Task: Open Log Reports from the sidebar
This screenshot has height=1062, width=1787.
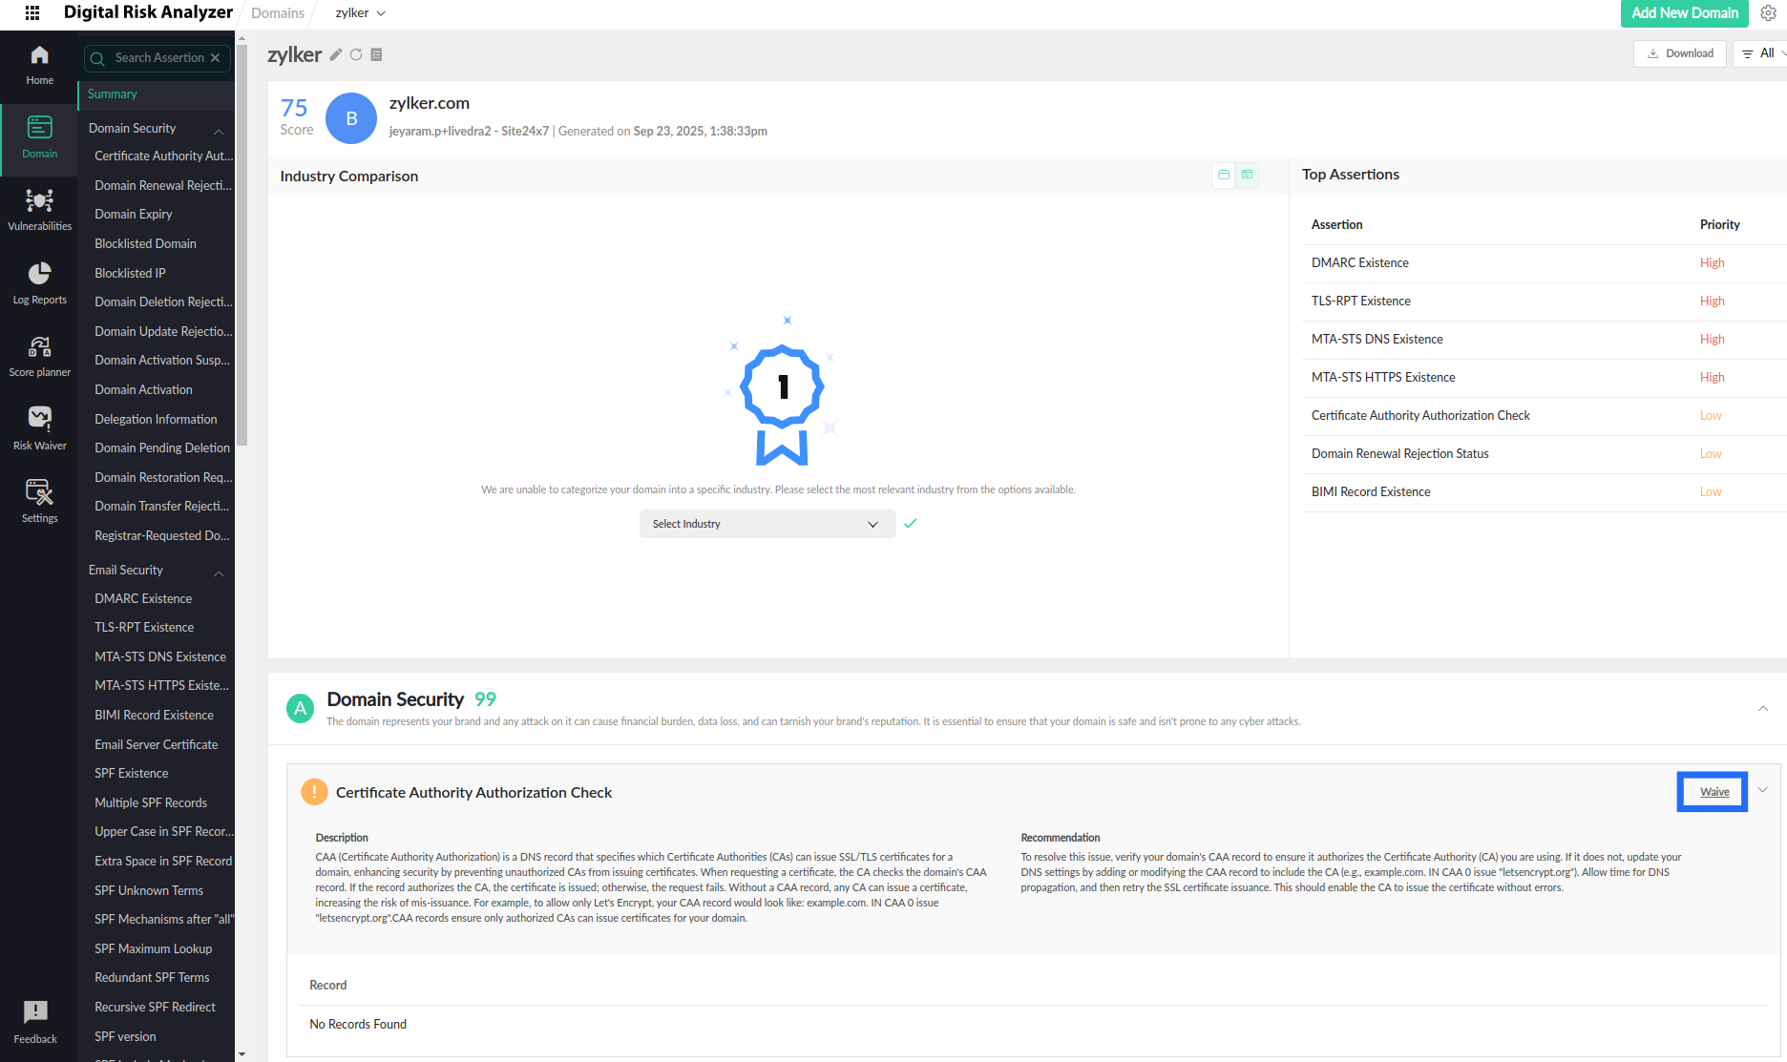Action: point(39,283)
